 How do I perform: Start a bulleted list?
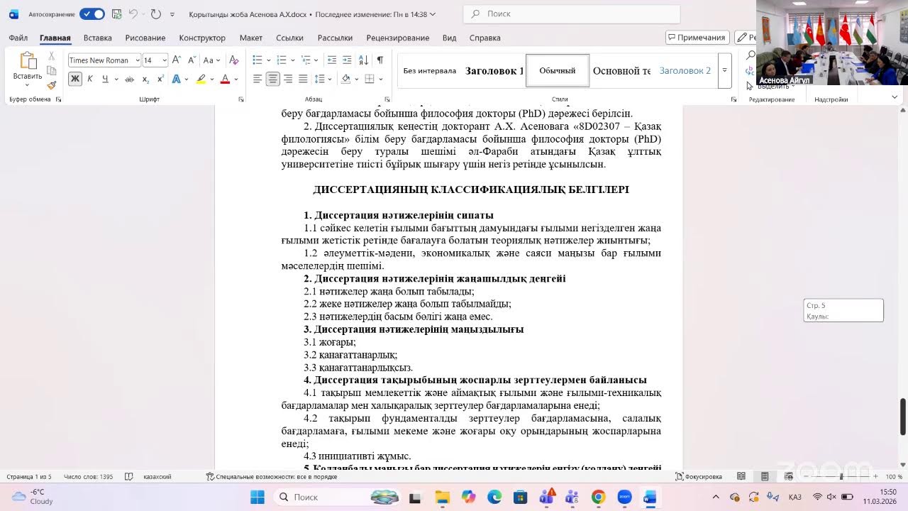tap(258, 60)
